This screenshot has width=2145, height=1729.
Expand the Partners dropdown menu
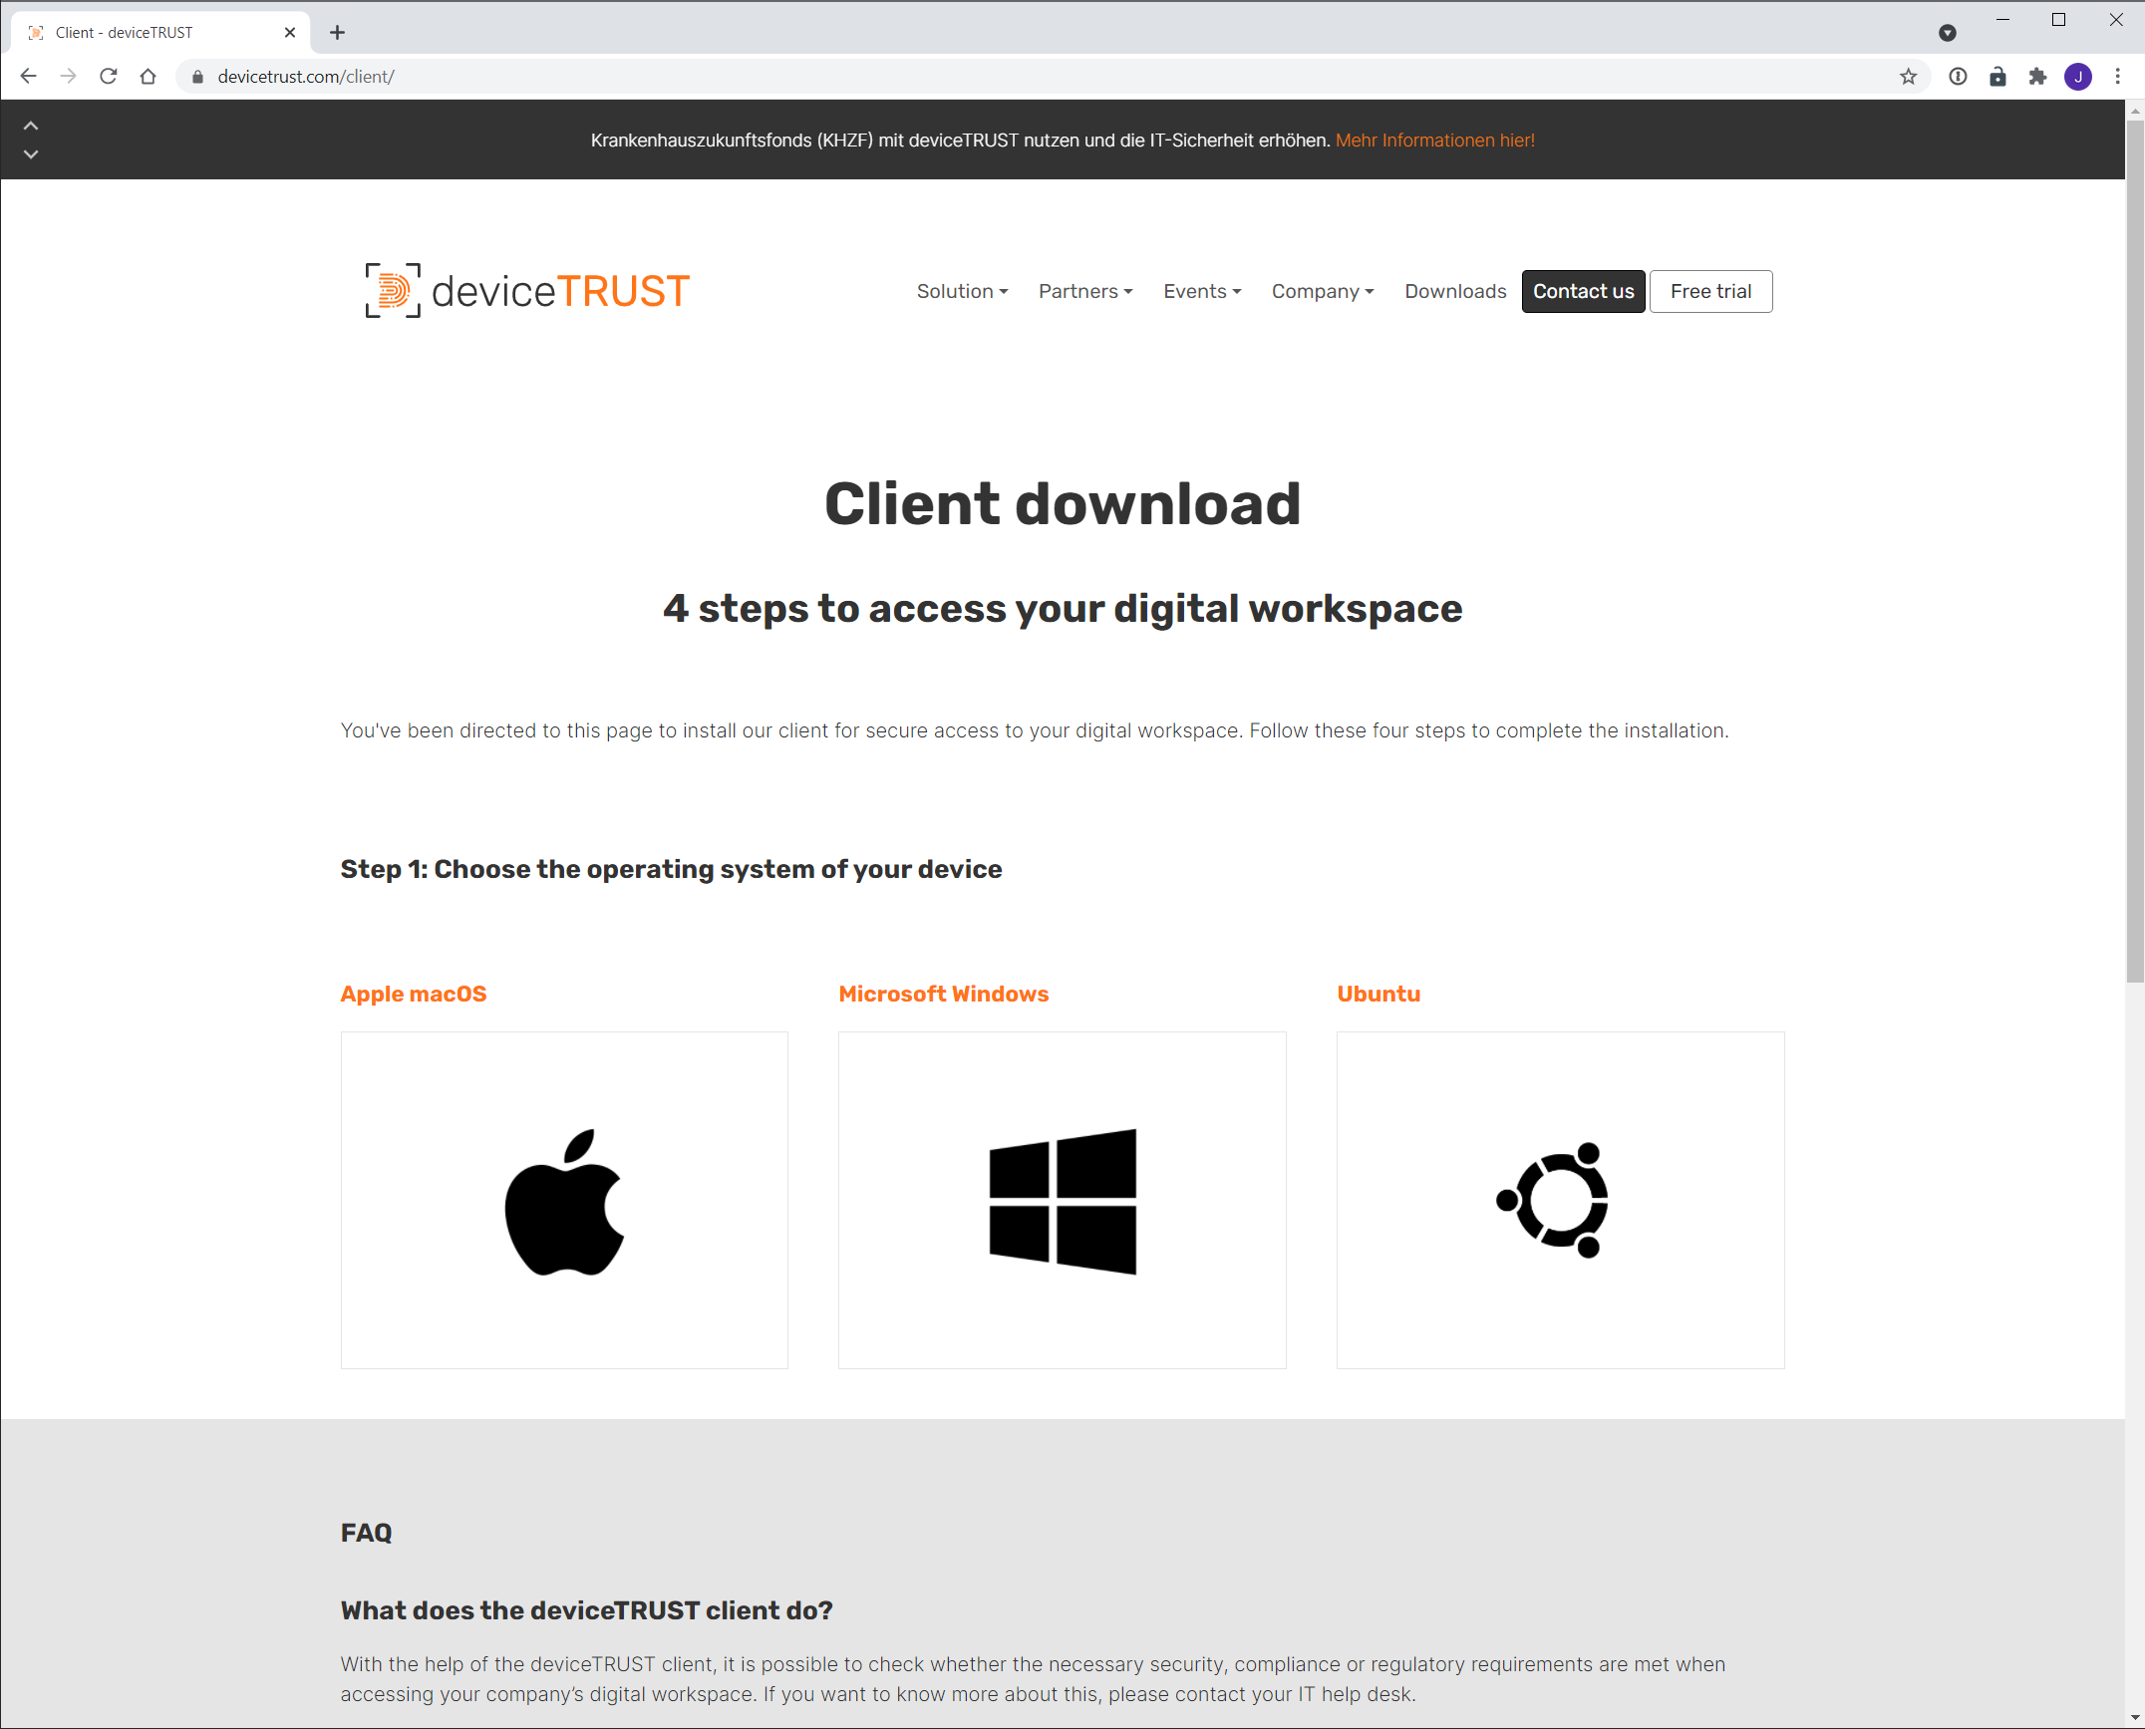[x=1083, y=291]
